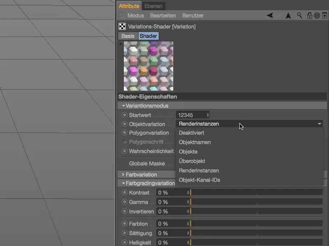Expand the Farbvariation section

[x=123, y=174]
